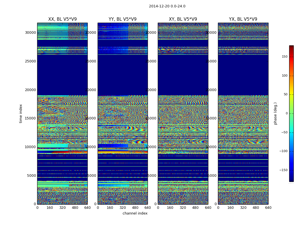Viewport: 298px width, 227px height.
Task: Select the 'XY, BL V5*V9' subplot title
Action: [183, 19]
